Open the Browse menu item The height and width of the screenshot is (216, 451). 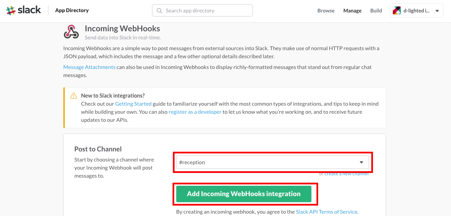coord(326,11)
